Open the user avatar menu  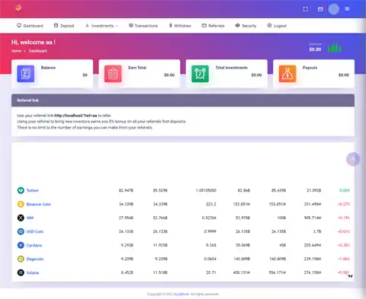click(334, 9)
